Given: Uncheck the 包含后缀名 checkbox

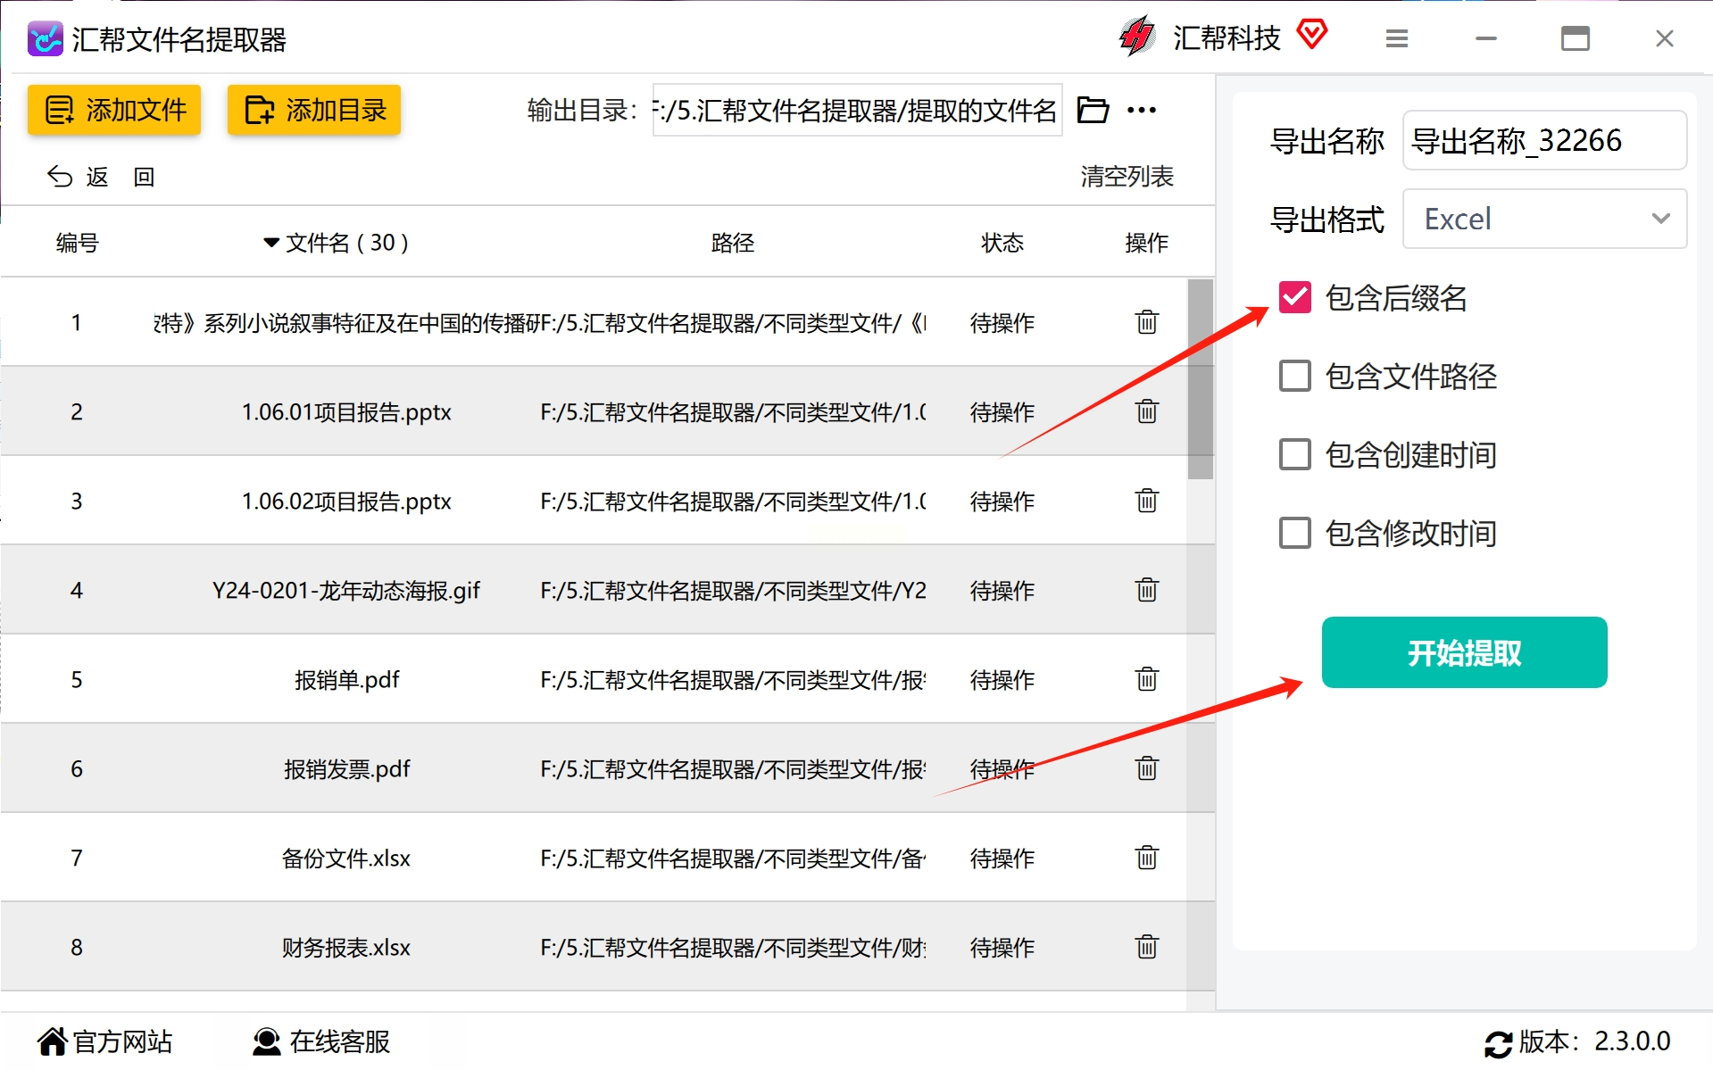Looking at the screenshot, I should click(1295, 297).
